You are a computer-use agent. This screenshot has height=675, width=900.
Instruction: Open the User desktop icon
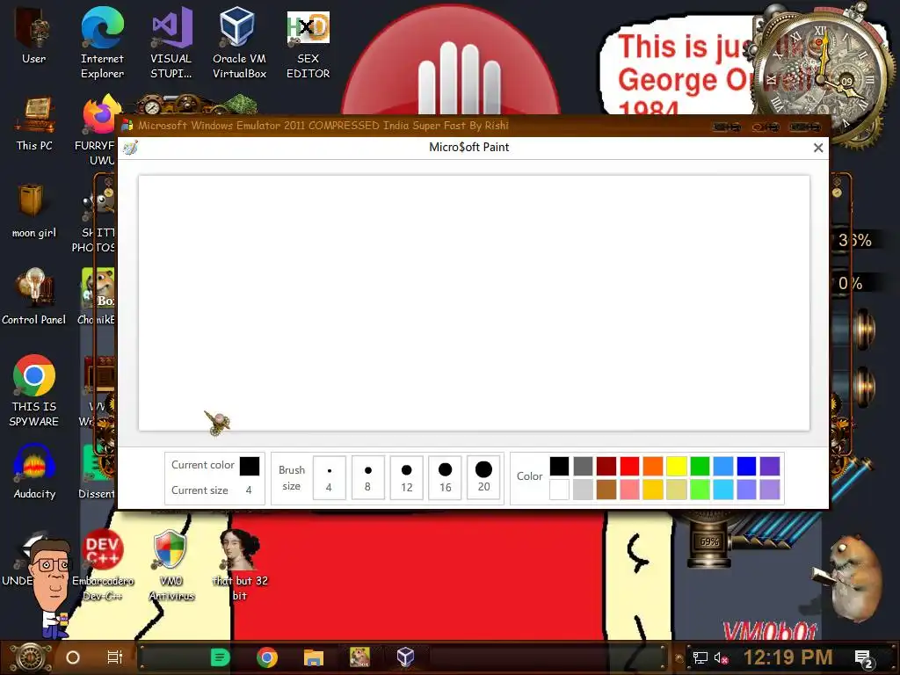(x=34, y=35)
